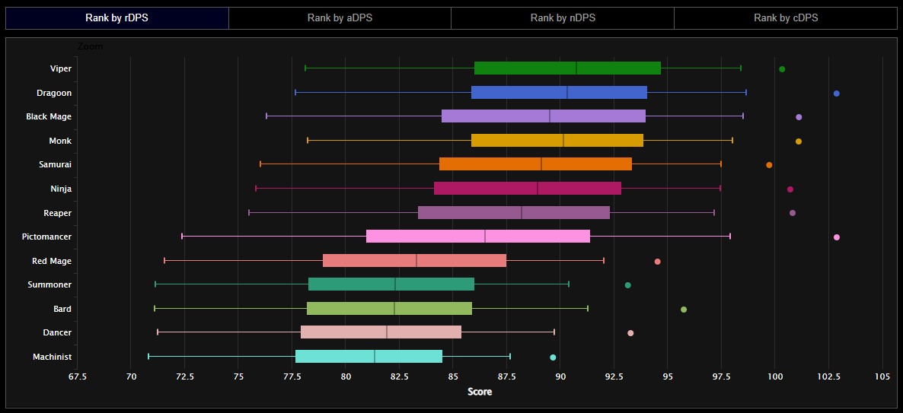The image size is (903, 413).
Task: Click the Bard outlier dot
Action: [x=684, y=310]
